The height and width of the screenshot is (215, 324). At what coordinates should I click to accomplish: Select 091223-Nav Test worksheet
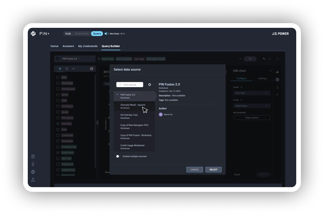pos(134,116)
